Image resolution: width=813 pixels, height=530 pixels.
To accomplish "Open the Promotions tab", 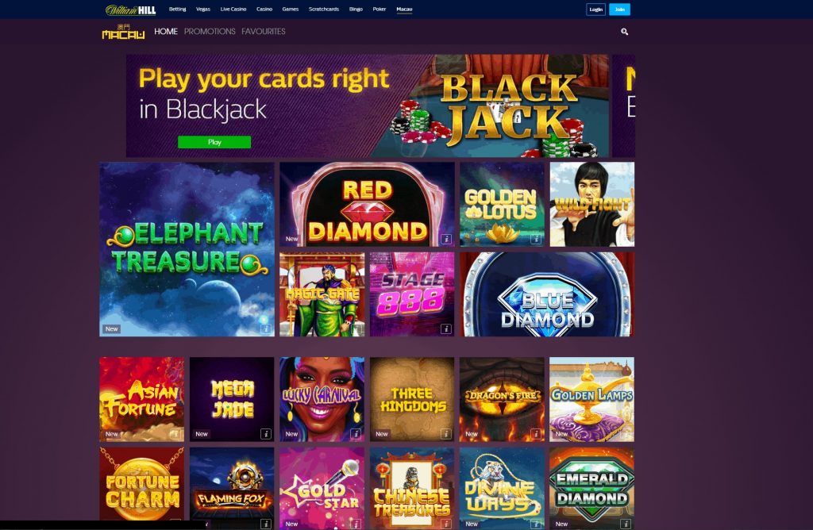I will [x=210, y=32].
